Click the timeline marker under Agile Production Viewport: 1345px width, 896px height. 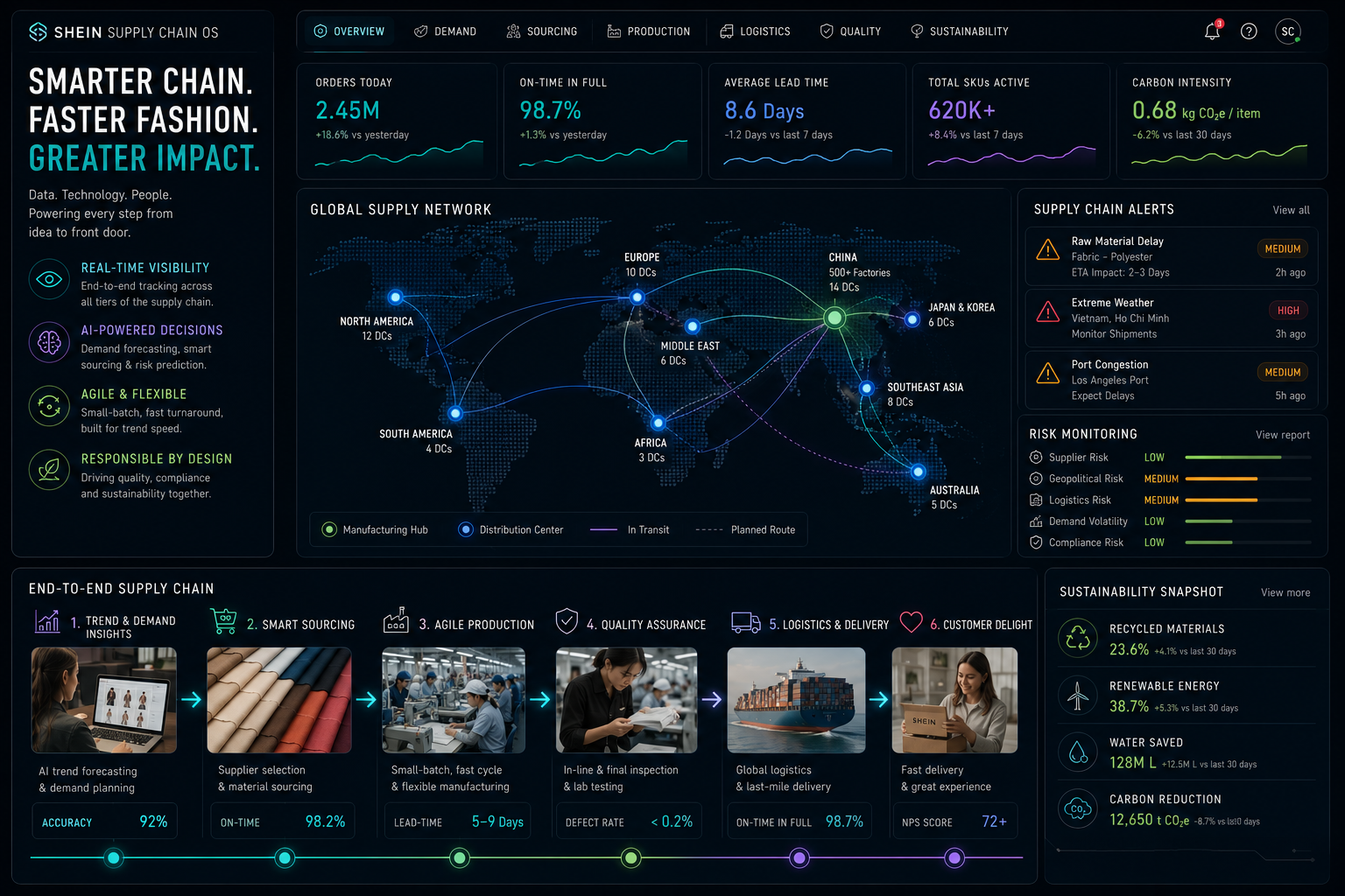[460, 857]
